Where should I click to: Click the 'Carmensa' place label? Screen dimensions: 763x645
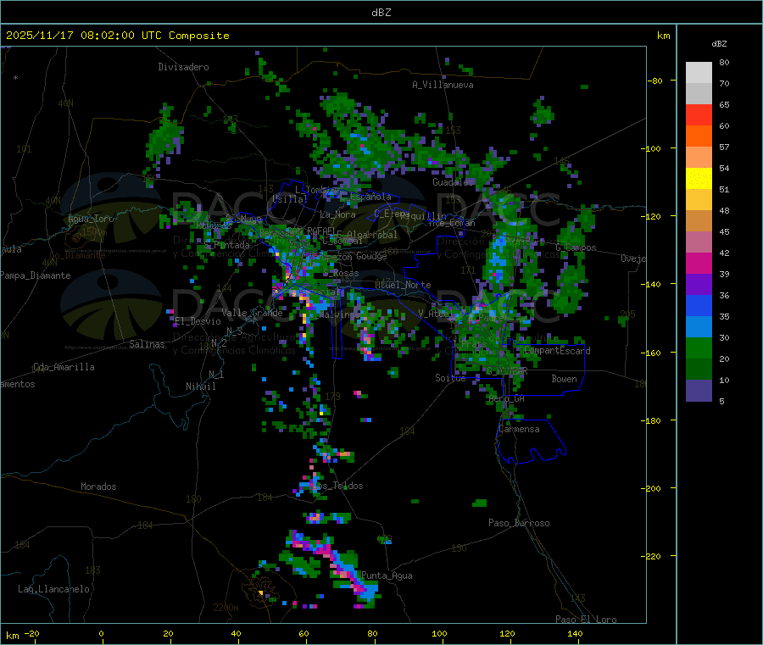click(x=519, y=429)
